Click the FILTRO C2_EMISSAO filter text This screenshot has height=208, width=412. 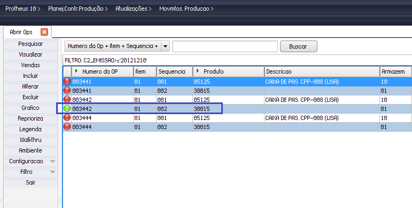(106, 60)
